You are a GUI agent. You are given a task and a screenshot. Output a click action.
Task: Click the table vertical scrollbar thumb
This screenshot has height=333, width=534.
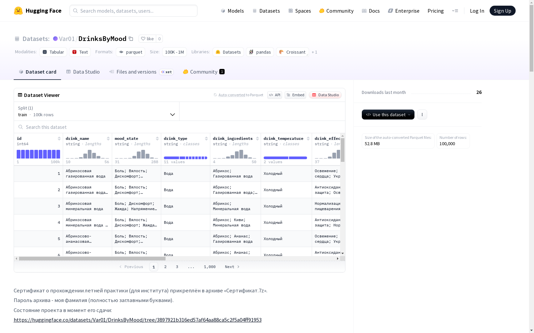[x=342, y=150]
